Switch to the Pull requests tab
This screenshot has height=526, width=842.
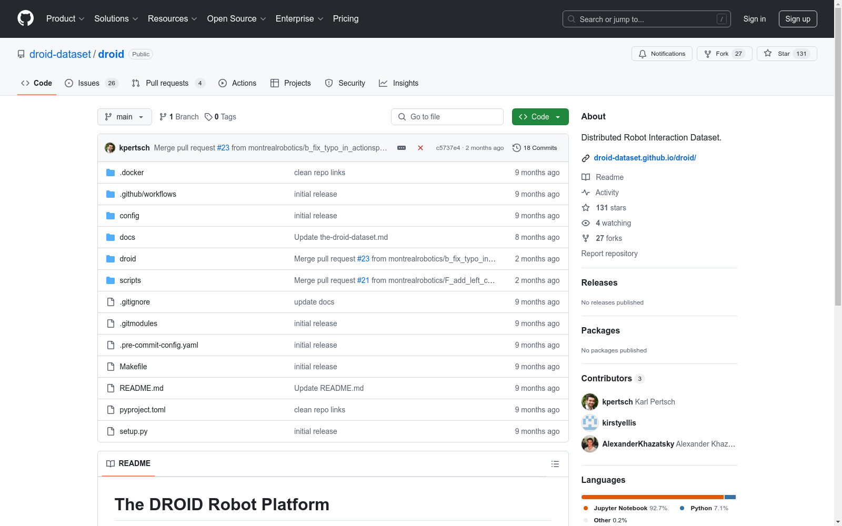(168, 83)
